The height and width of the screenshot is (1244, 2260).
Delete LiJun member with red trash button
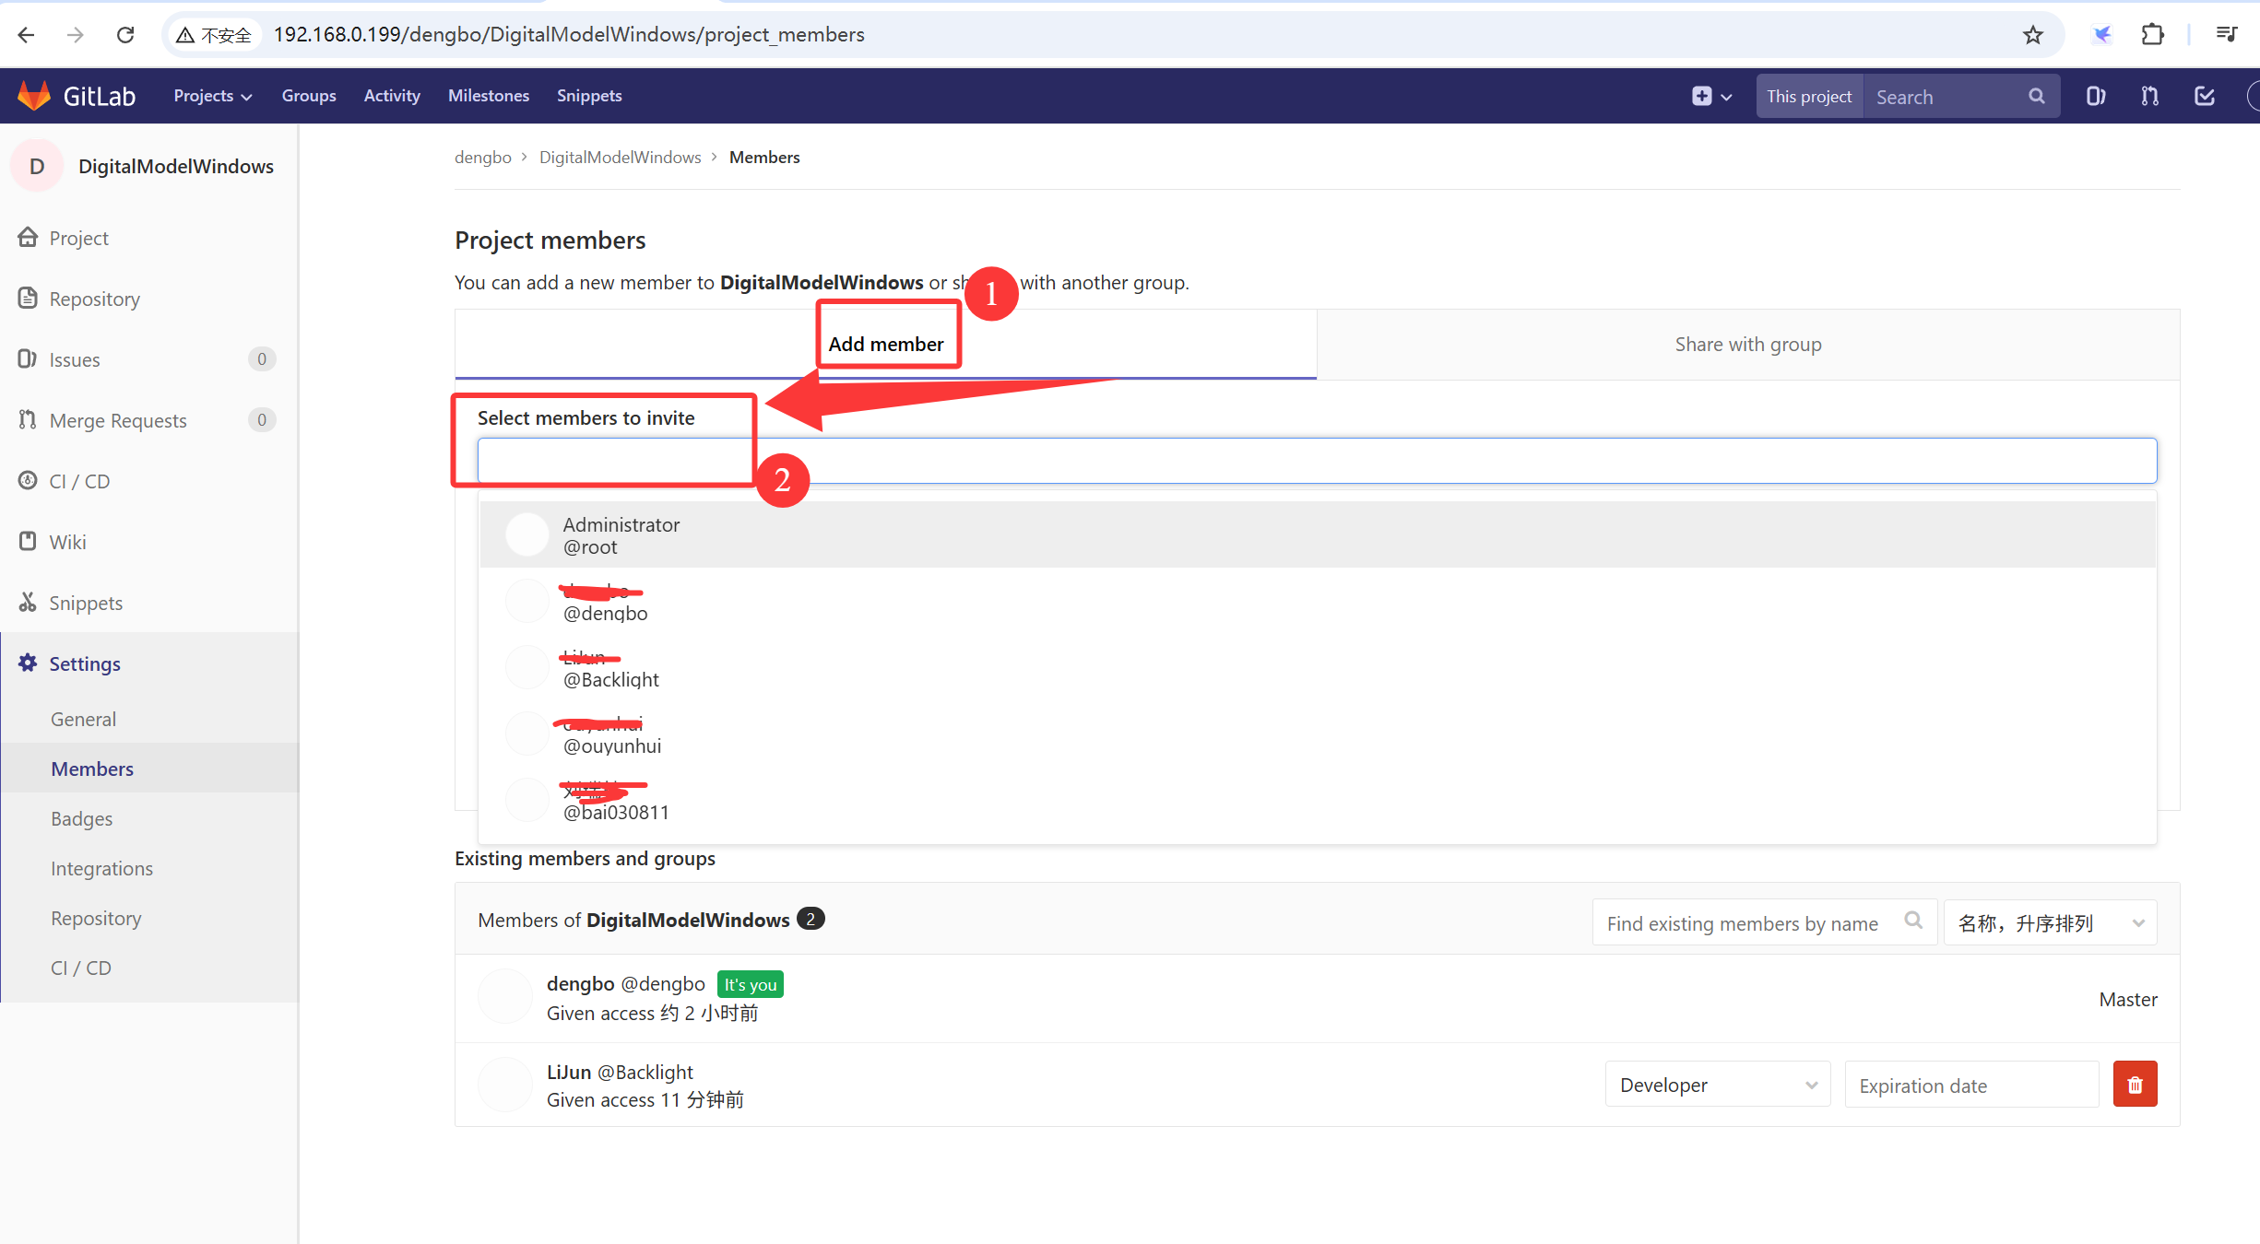[x=2135, y=1085]
